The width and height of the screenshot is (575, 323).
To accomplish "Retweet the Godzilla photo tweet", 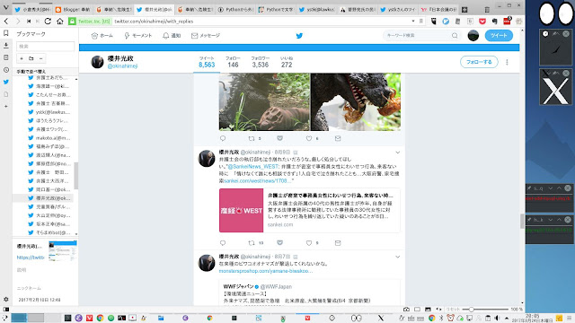I will click(252, 138).
